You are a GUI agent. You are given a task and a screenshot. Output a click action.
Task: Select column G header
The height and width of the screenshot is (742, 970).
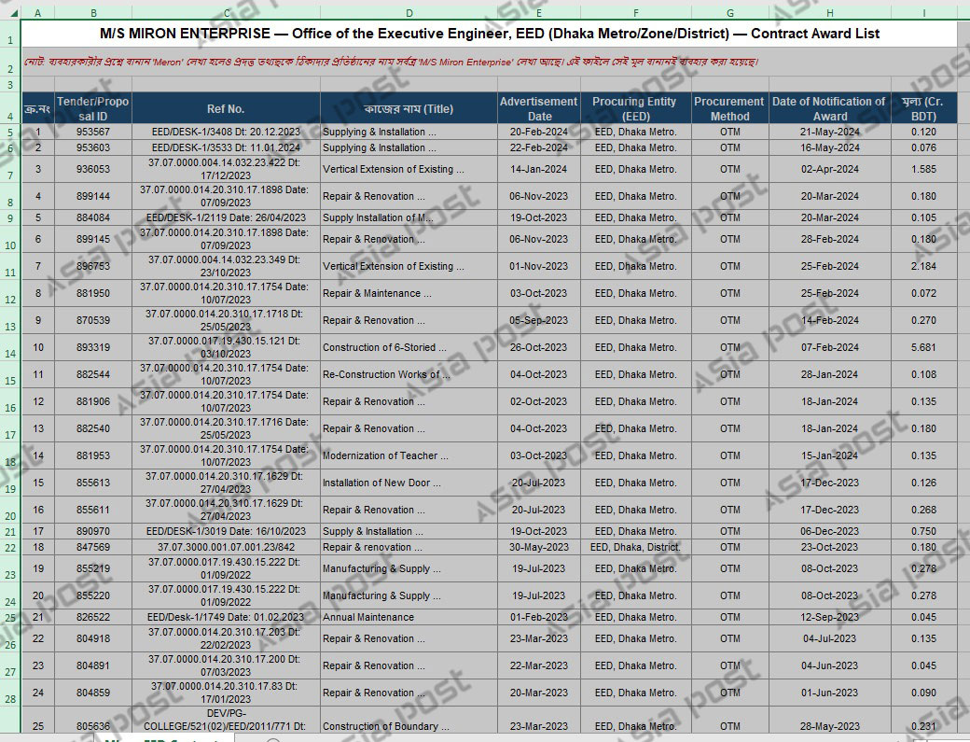point(730,13)
